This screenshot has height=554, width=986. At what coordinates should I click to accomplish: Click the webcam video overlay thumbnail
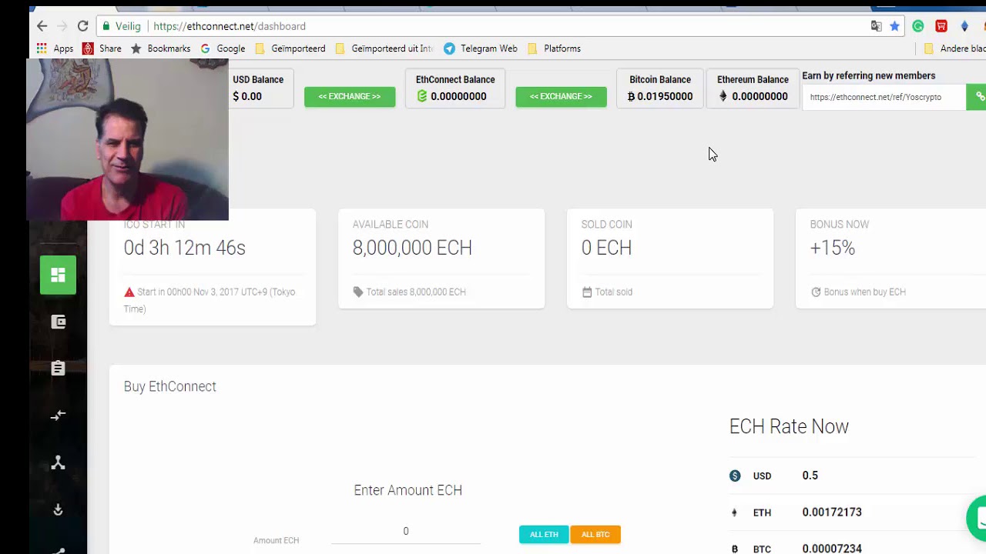pos(127,139)
